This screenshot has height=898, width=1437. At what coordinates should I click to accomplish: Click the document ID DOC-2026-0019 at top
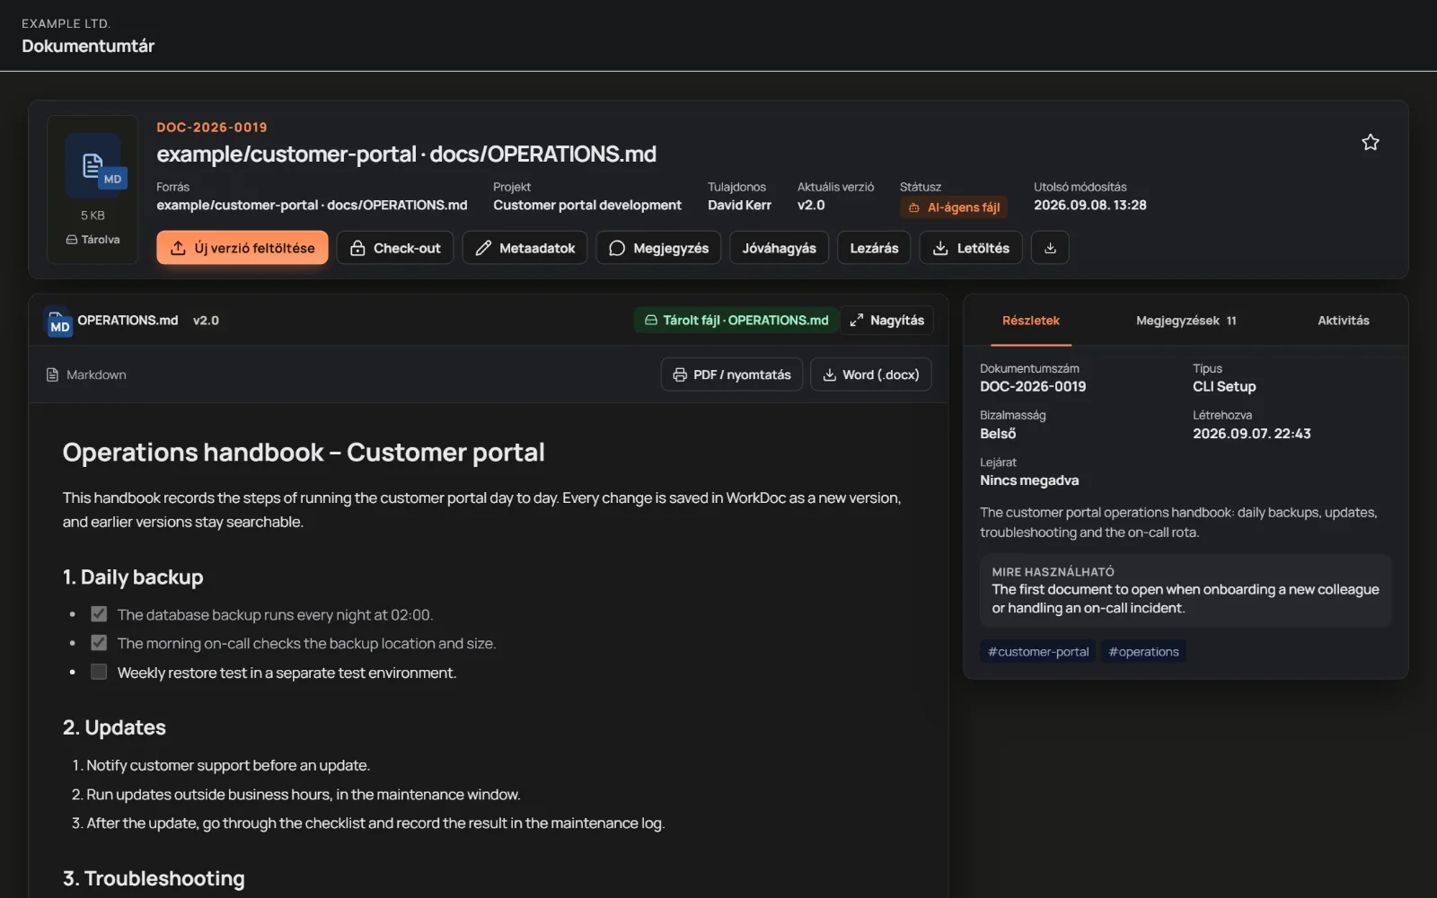point(212,128)
